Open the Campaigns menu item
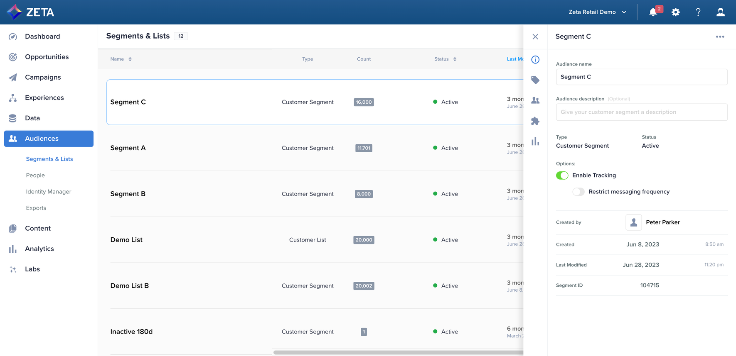The height and width of the screenshot is (356, 736). pos(43,77)
